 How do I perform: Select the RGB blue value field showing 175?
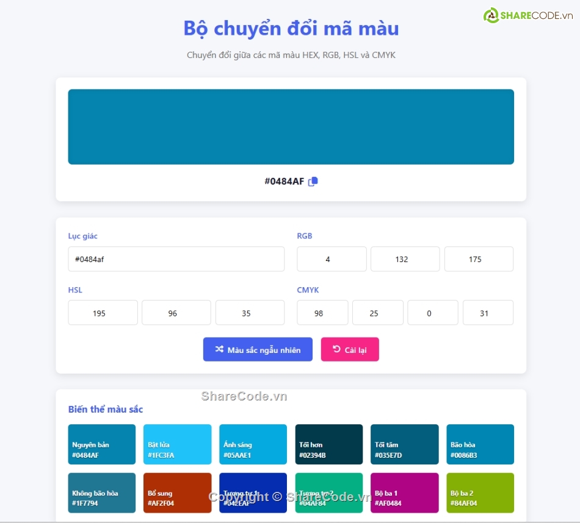[x=479, y=258]
